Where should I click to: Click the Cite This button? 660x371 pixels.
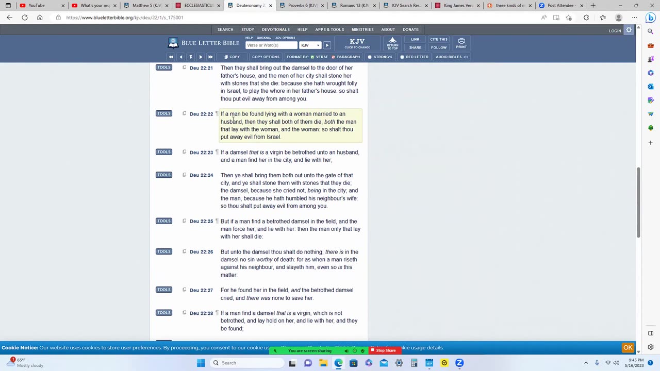click(439, 39)
